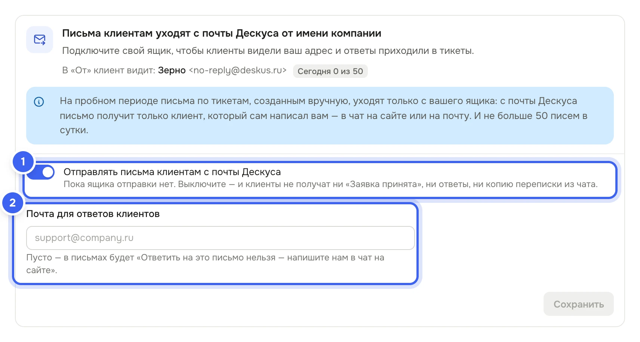Image resolution: width=640 pixels, height=342 pixels.
Task: Click the heading «Письма клиентам уходят с почты Дескуса»
Action: (x=222, y=33)
